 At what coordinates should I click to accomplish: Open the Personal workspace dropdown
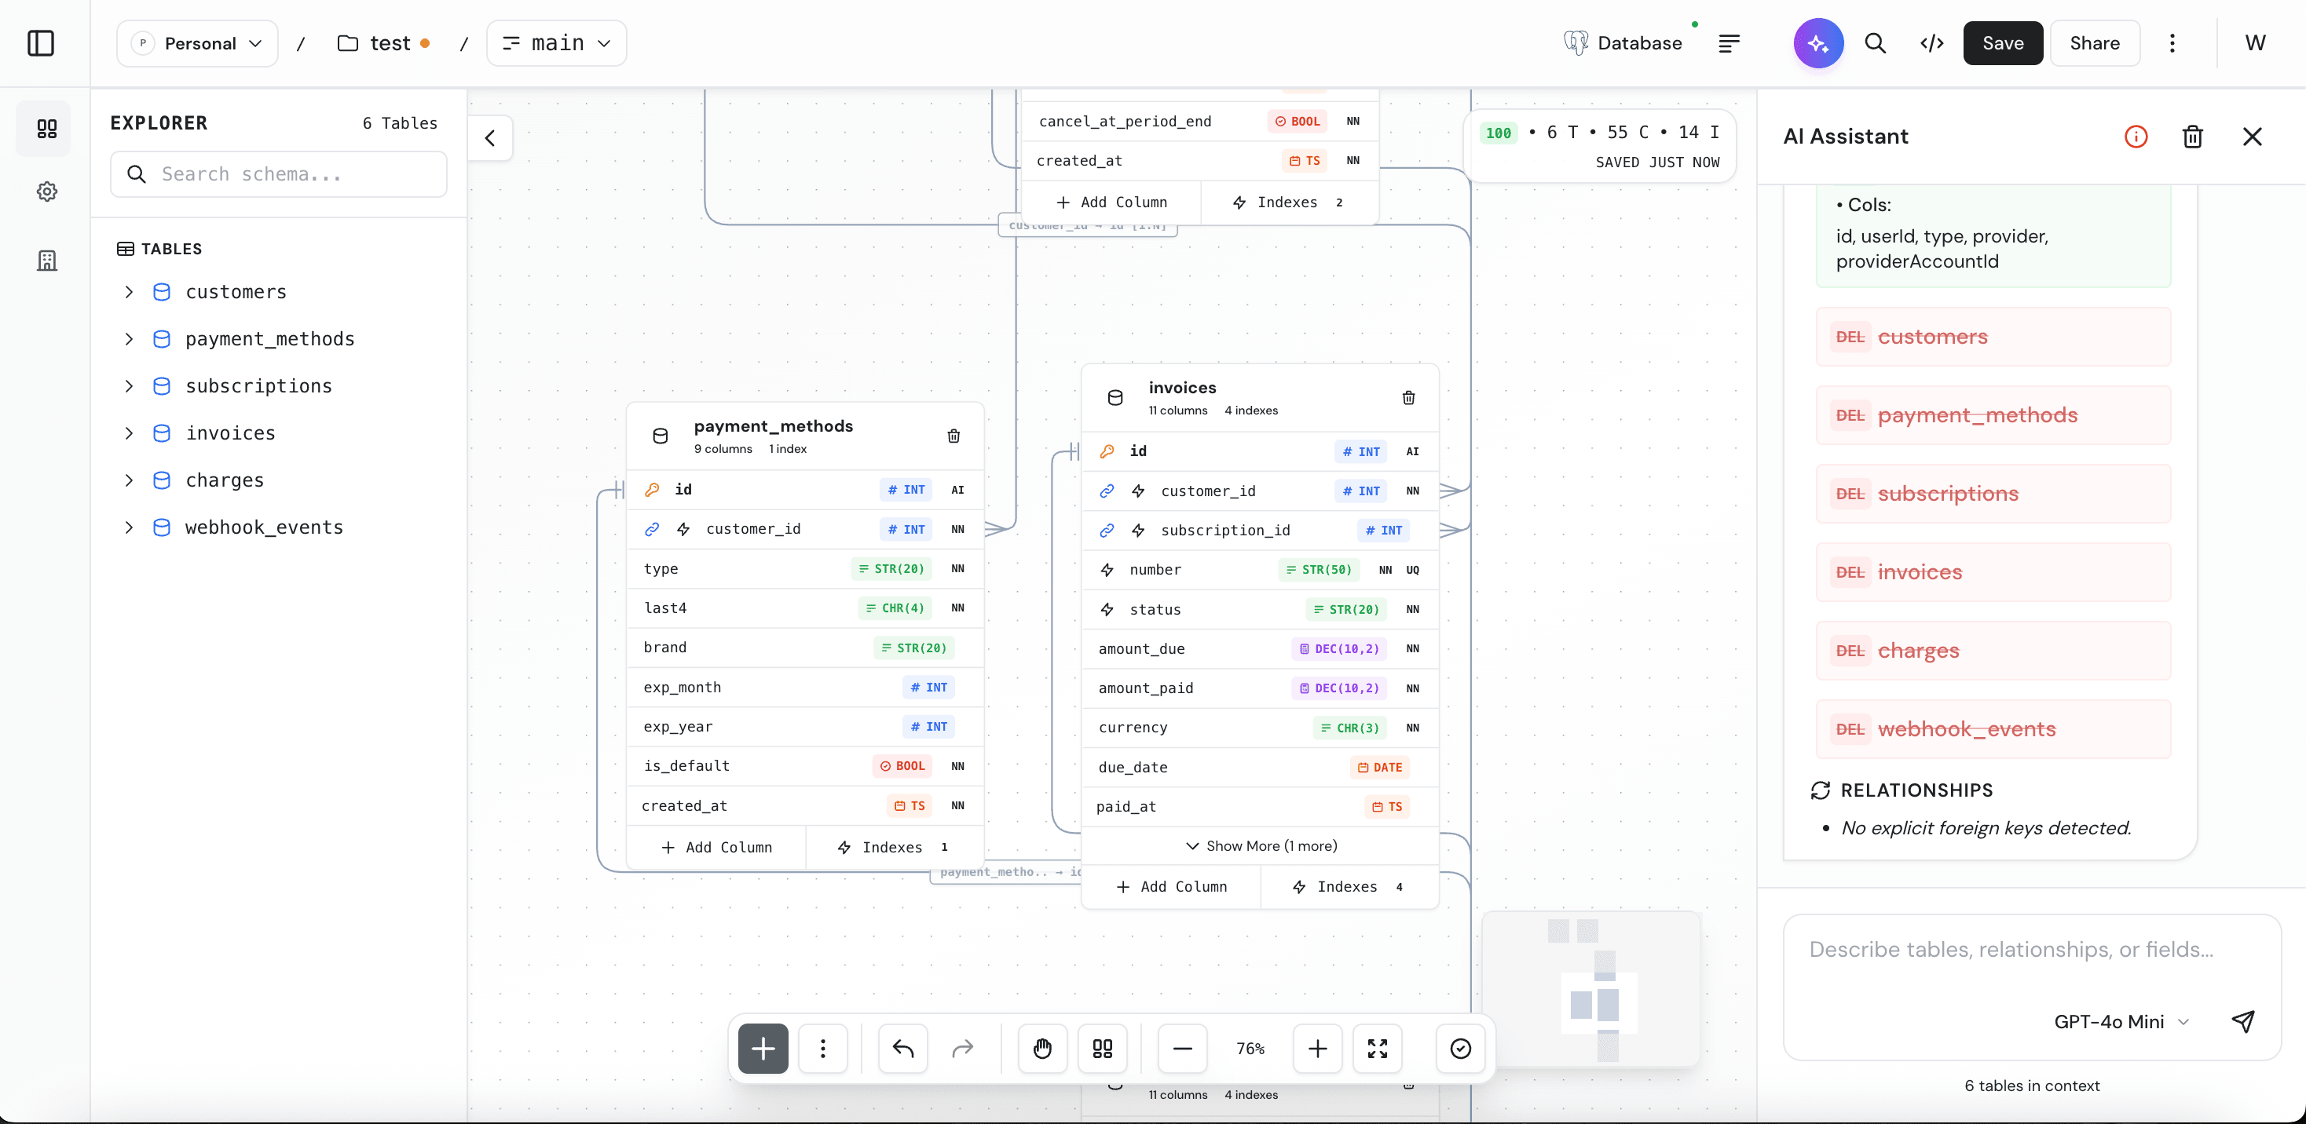(196, 43)
